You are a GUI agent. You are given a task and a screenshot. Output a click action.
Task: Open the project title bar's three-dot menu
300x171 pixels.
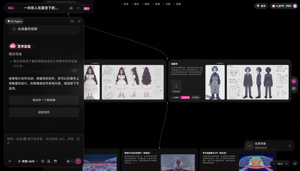click(x=78, y=8)
